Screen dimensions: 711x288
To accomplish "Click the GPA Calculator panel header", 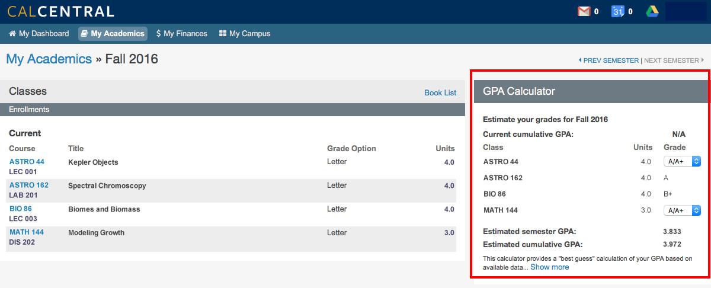I will (591, 91).
